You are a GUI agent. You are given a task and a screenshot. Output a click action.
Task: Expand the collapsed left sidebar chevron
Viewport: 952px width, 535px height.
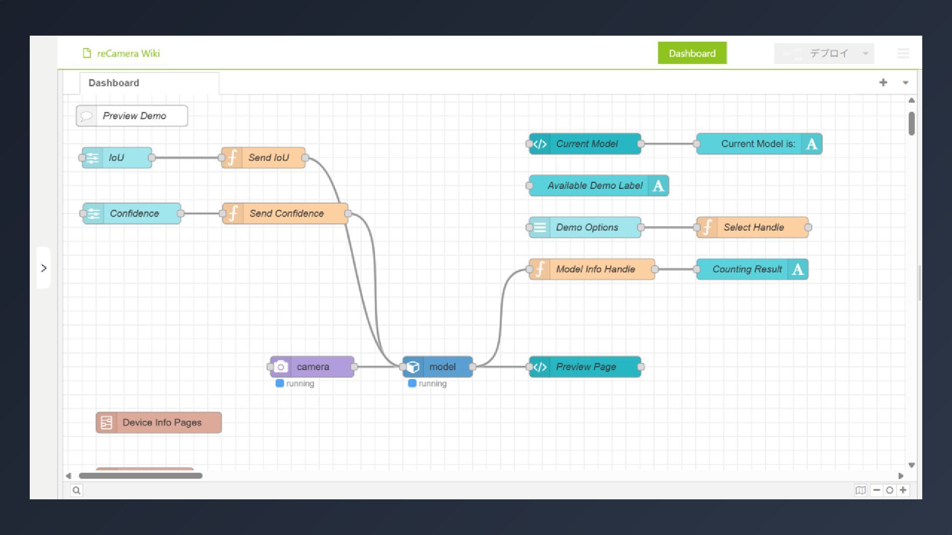click(x=44, y=268)
